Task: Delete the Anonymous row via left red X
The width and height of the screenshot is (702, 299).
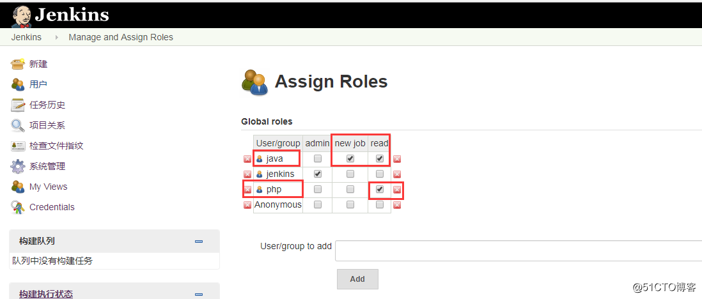Action: tap(247, 204)
